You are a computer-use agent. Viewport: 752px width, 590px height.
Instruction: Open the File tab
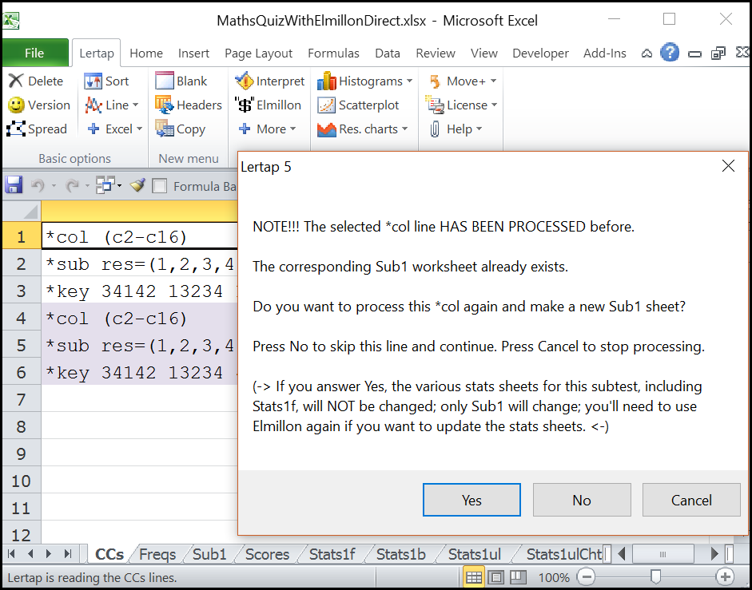(35, 53)
